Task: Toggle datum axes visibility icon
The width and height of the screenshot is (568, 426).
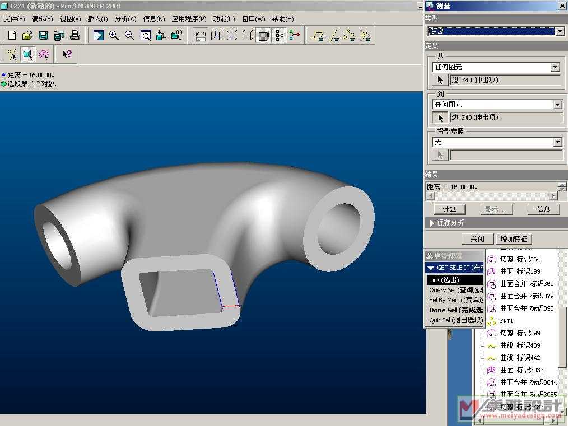Action: tap(334, 36)
